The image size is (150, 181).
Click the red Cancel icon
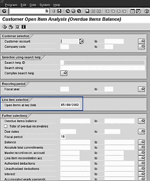click(x=79, y=11)
